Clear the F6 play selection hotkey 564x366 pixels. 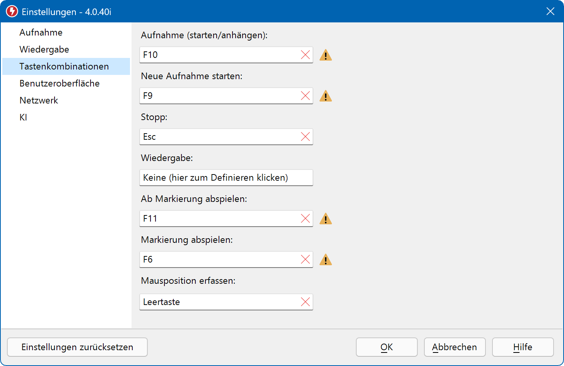click(305, 259)
